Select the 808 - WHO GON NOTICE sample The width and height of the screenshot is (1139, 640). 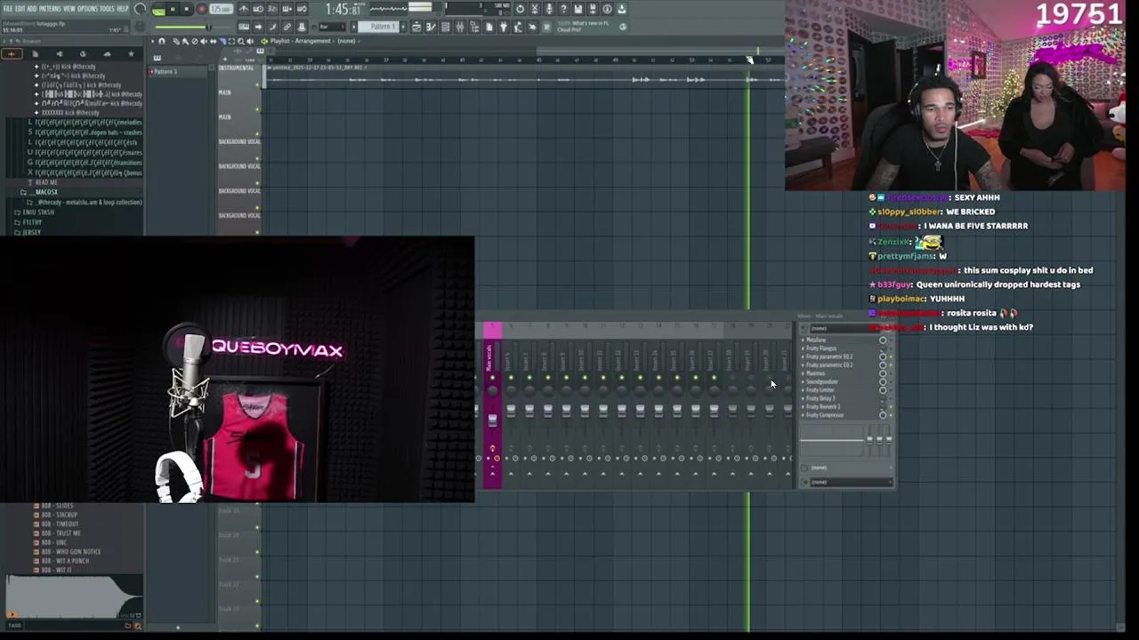click(x=67, y=551)
